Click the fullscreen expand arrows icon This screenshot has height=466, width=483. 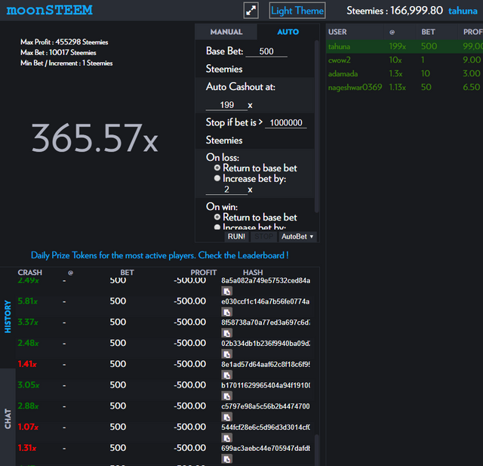(251, 11)
